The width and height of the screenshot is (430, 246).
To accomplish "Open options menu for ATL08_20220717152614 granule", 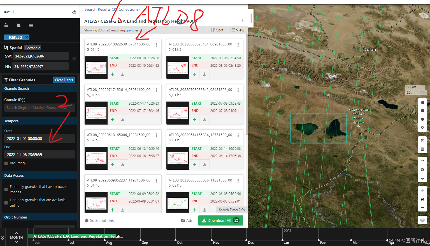I will [156, 90].
